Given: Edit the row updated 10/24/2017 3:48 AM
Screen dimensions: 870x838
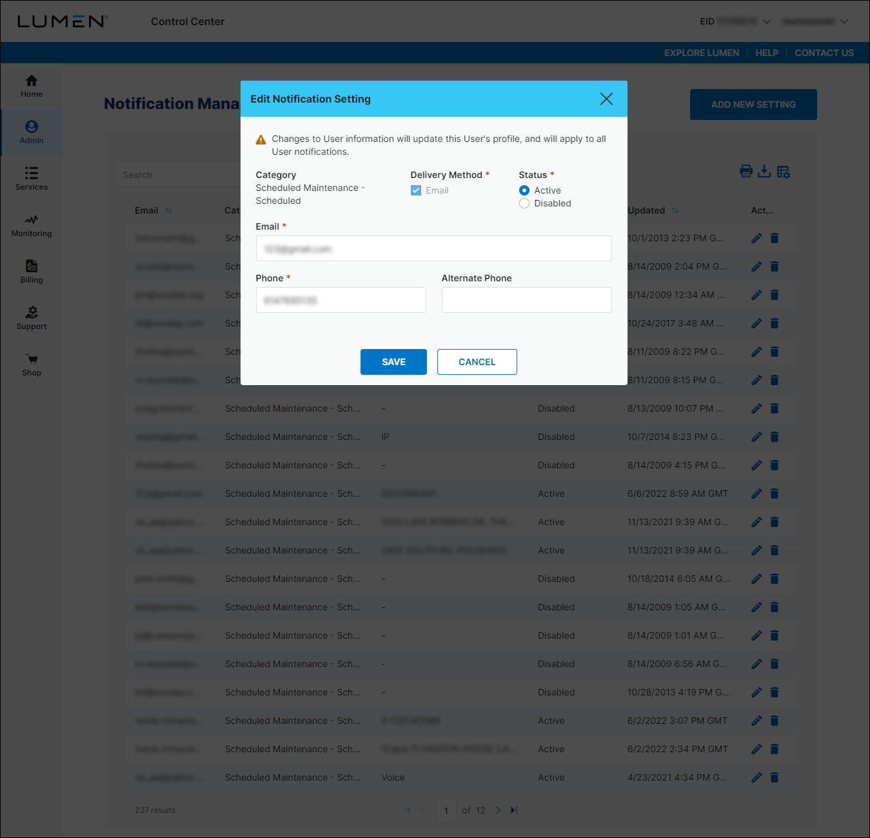Looking at the screenshot, I should coord(756,323).
